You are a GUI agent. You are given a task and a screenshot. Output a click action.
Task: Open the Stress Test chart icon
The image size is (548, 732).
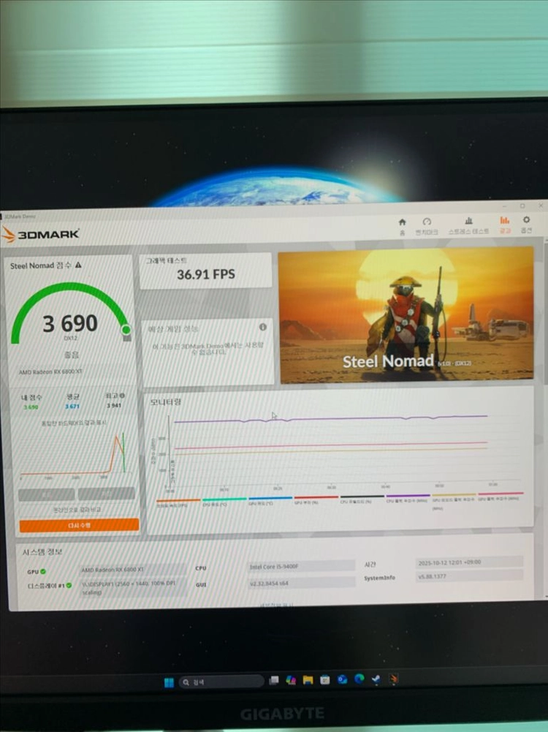tap(468, 220)
